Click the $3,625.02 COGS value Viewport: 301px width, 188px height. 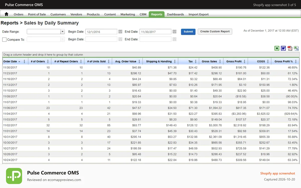(263, 114)
